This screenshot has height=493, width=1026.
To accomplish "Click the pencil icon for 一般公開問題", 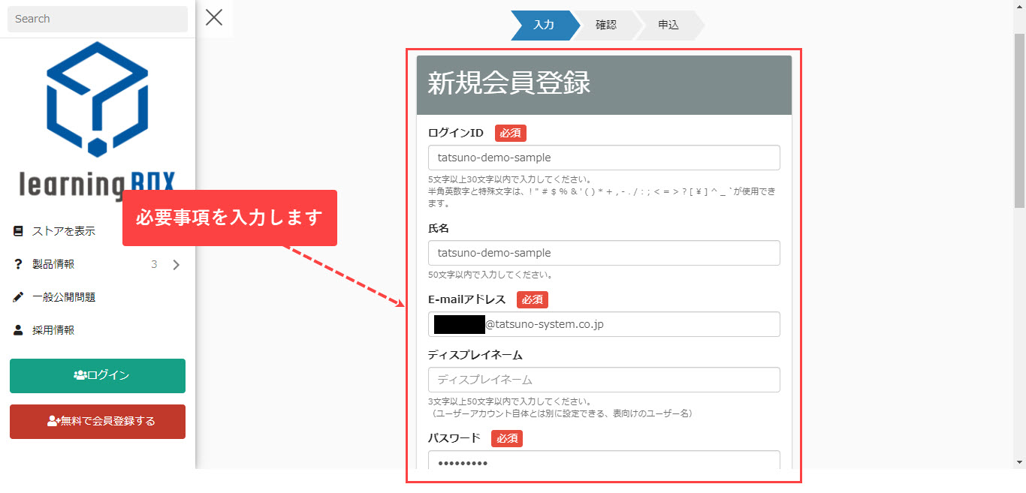I will pos(18,297).
